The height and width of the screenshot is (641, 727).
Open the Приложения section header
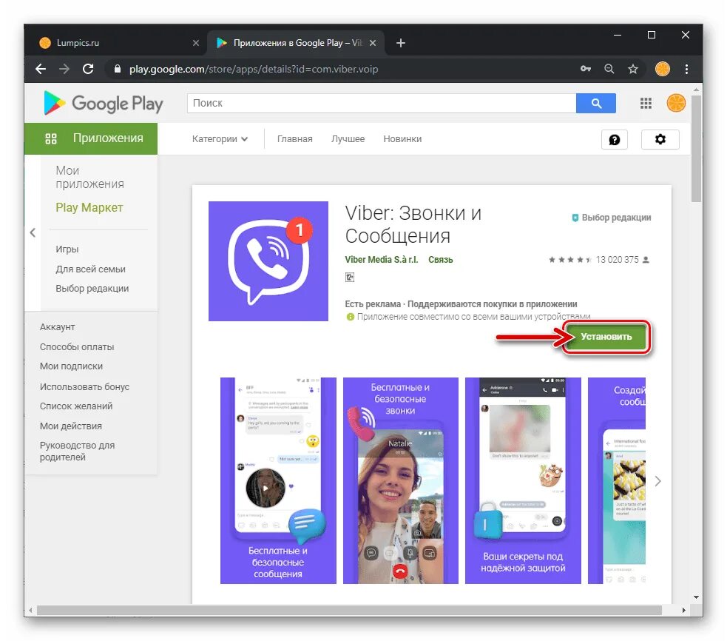(91, 138)
